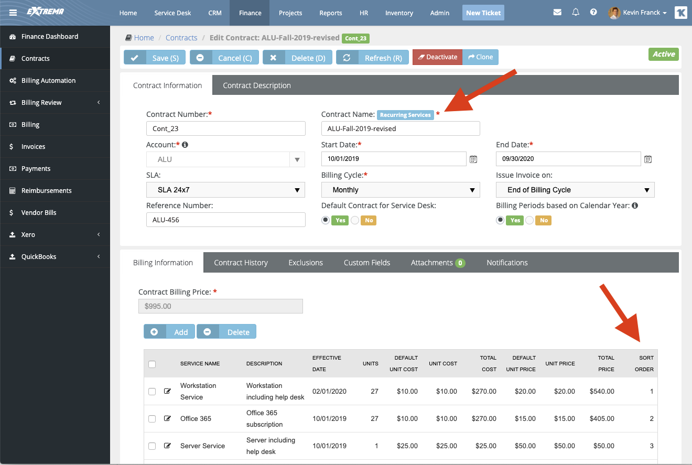This screenshot has width=692, height=465.
Task: Open the mail envelope icon
Action: tap(557, 12)
